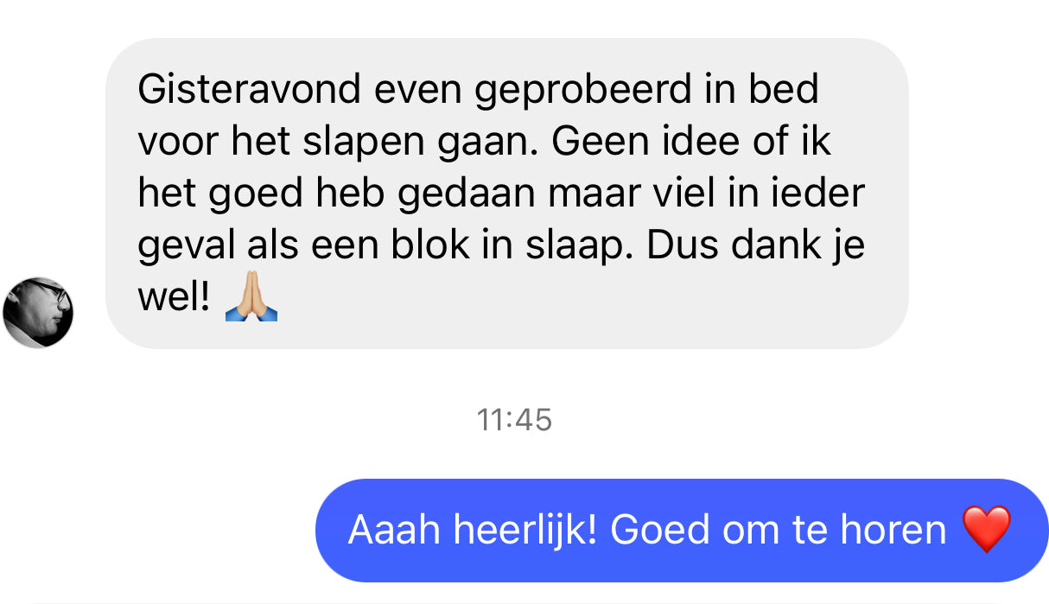Click the word "bed" ending the first line

(x=785, y=90)
